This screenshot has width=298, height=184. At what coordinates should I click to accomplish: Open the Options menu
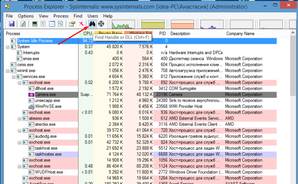click(x=26, y=16)
